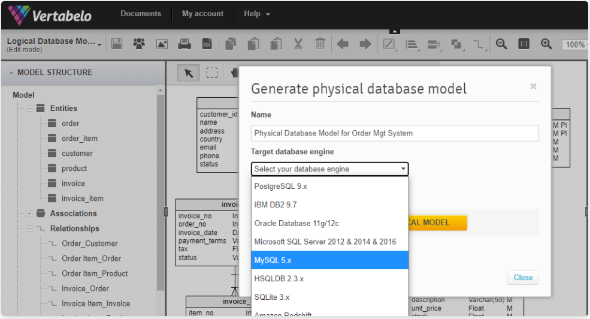Viewport: 590px width, 319px height.
Task: Click the model Name input field
Action: point(395,133)
